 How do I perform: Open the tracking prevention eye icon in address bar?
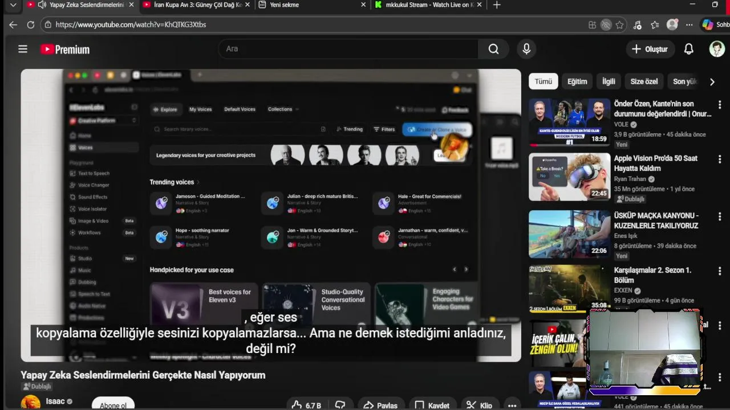coord(606,24)
